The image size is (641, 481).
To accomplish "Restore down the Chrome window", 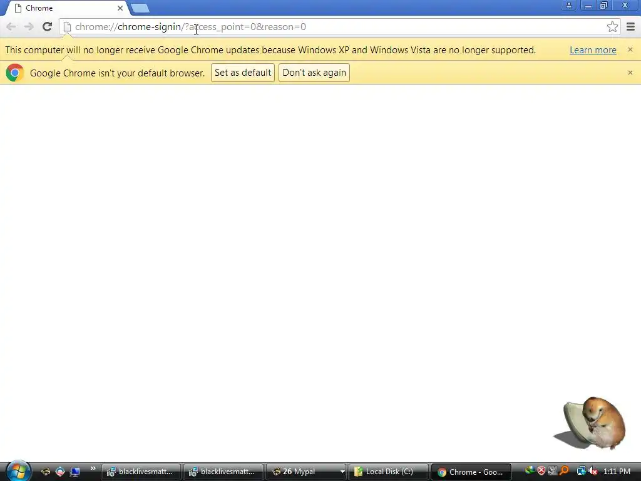I will point(604,5).
